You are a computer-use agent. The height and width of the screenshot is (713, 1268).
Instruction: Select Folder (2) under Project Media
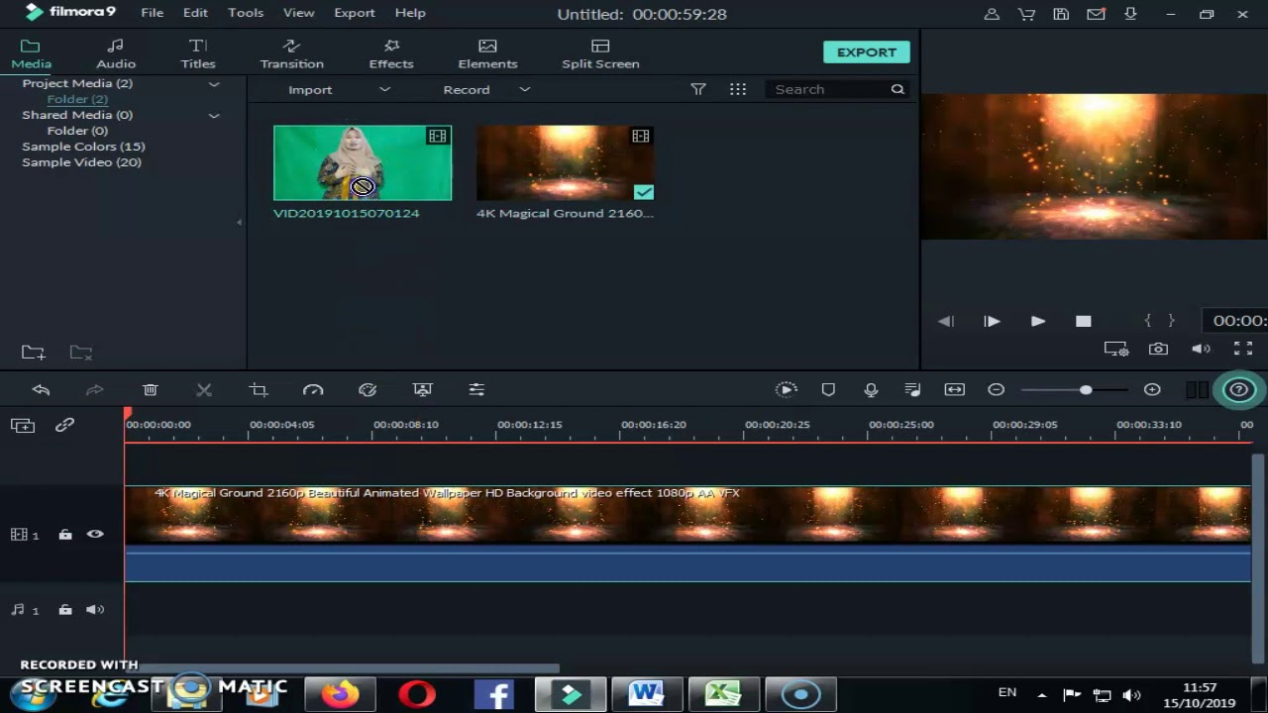pos(77,99)
